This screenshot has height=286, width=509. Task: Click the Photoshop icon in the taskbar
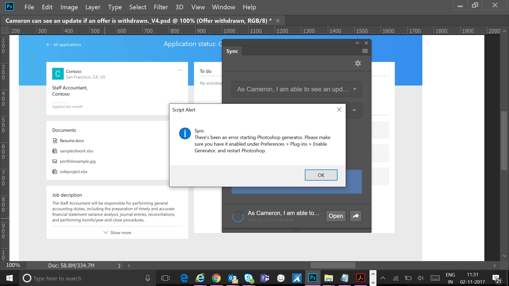(x=313, y=278)
